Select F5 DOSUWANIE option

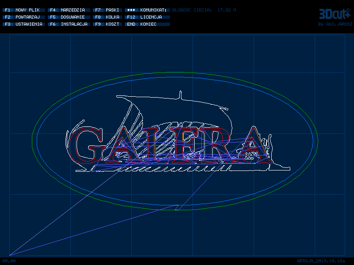tap(69, 17)
